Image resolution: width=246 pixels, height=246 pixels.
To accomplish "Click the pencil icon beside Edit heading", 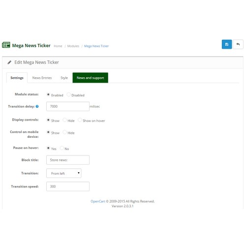I will (9, 62).
